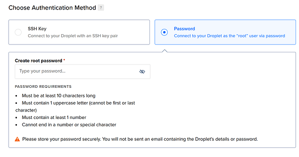Viewport: 299px width, 157px height.
Task: Click the 'SSH Key' option title
Action: pyautogui.click(x=37, y=29)
